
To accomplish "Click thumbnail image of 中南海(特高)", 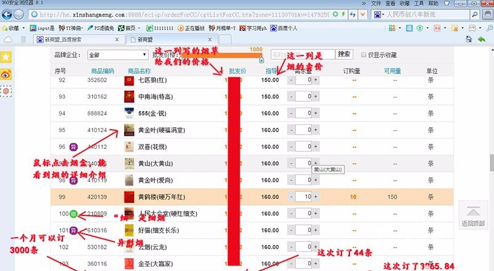I will (129, 97).
